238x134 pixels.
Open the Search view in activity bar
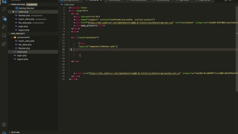[4, 9]
